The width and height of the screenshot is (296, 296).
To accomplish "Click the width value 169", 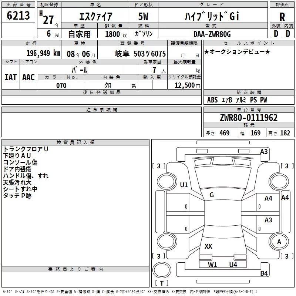I will click(x=255, y=133).
